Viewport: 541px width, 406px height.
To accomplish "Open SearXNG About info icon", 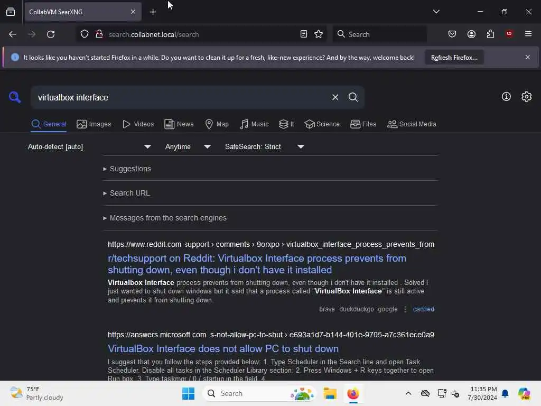I will [506, 97].
